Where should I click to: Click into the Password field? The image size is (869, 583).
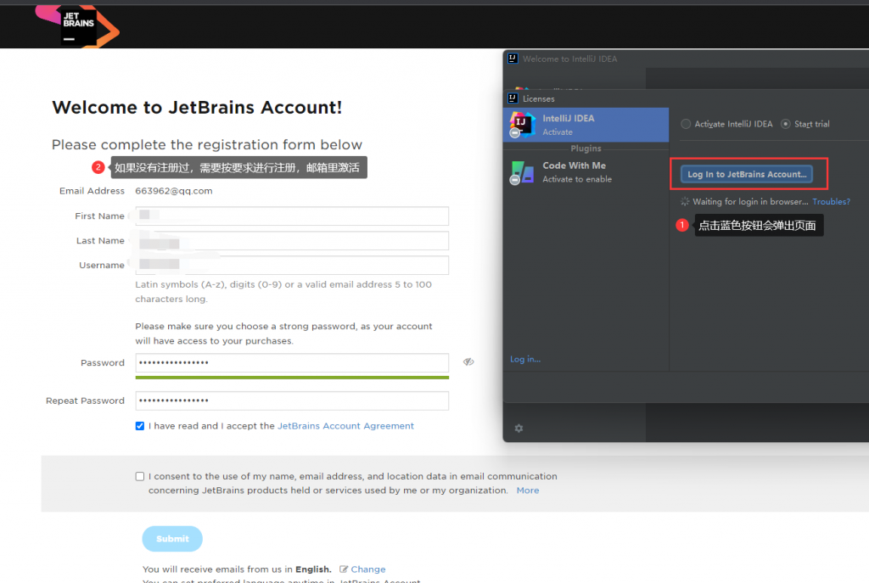click(292, 362)
